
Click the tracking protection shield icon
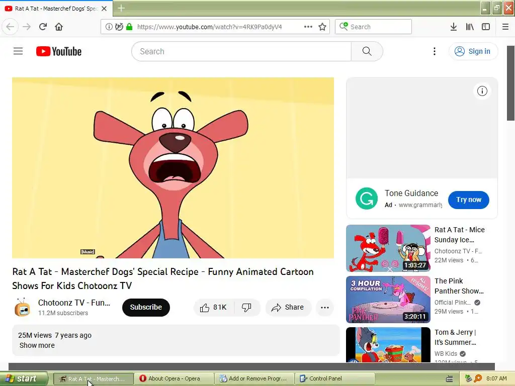(119, 27)
